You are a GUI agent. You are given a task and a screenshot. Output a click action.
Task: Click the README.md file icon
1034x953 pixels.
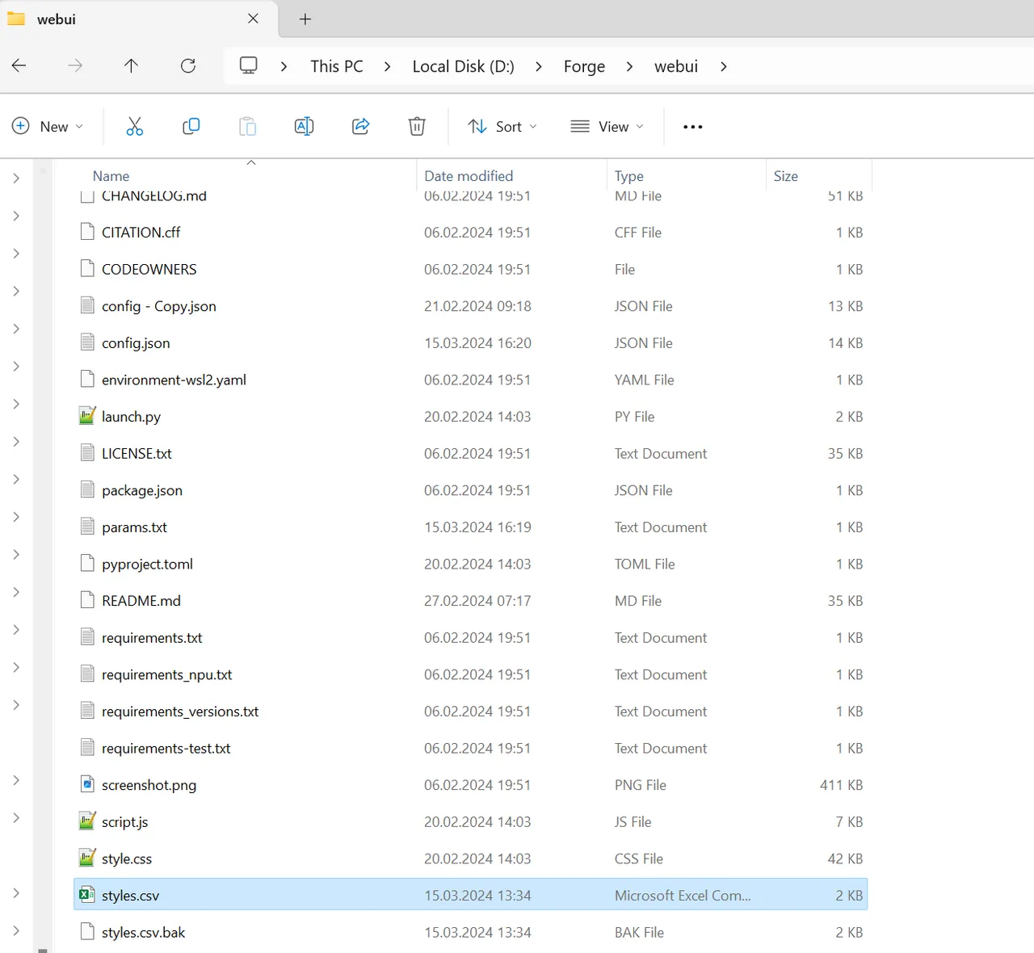(87, 600)
